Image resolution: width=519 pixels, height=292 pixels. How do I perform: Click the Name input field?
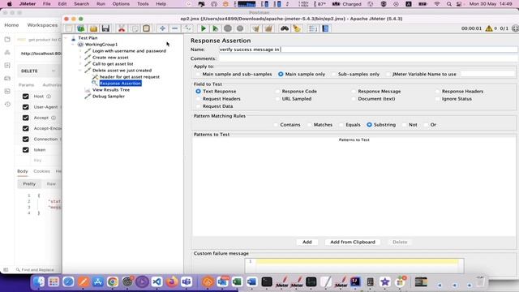367,49
